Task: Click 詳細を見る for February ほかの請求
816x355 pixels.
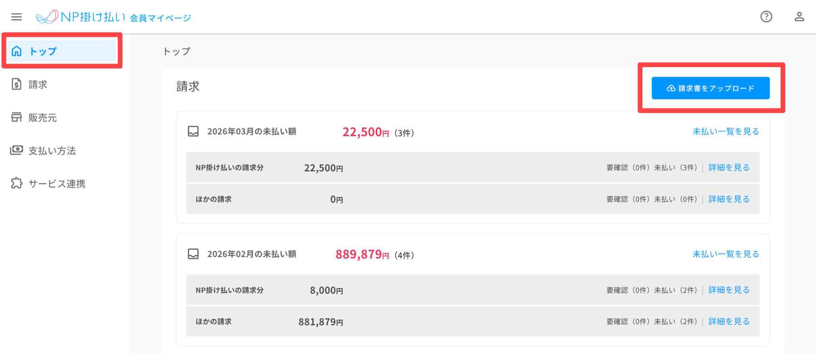Action: 729,321
